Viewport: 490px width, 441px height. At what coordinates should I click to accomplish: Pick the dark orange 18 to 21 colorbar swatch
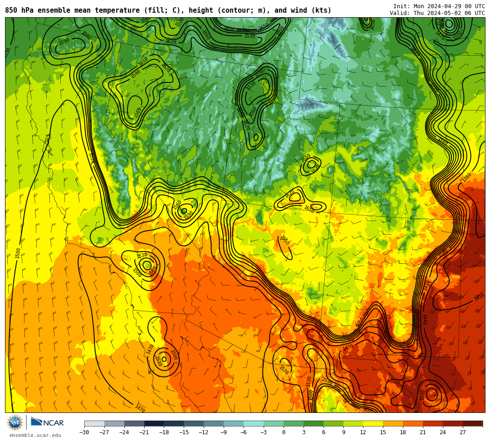[413, 423]
